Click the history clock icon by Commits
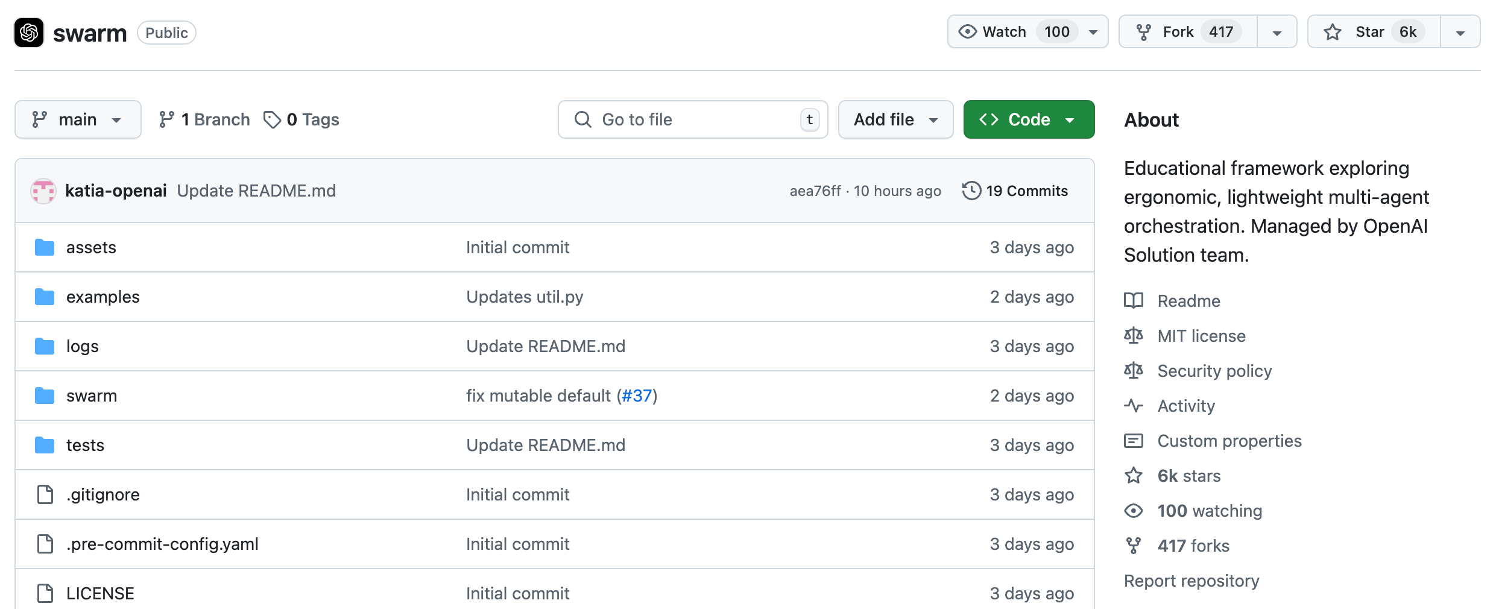1496x609 pixels. [971, 191]
